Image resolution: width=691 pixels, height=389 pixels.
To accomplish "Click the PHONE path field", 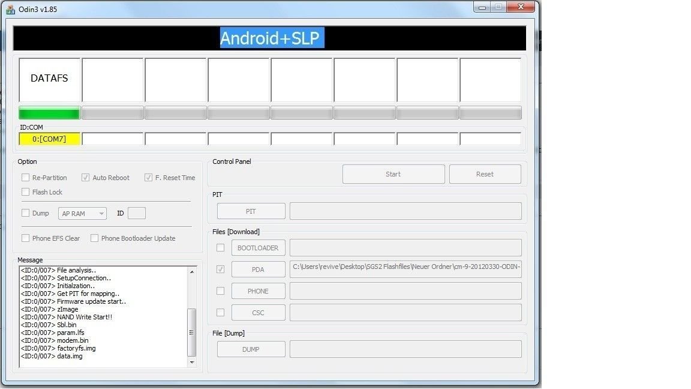I will (x=405, y=291).
